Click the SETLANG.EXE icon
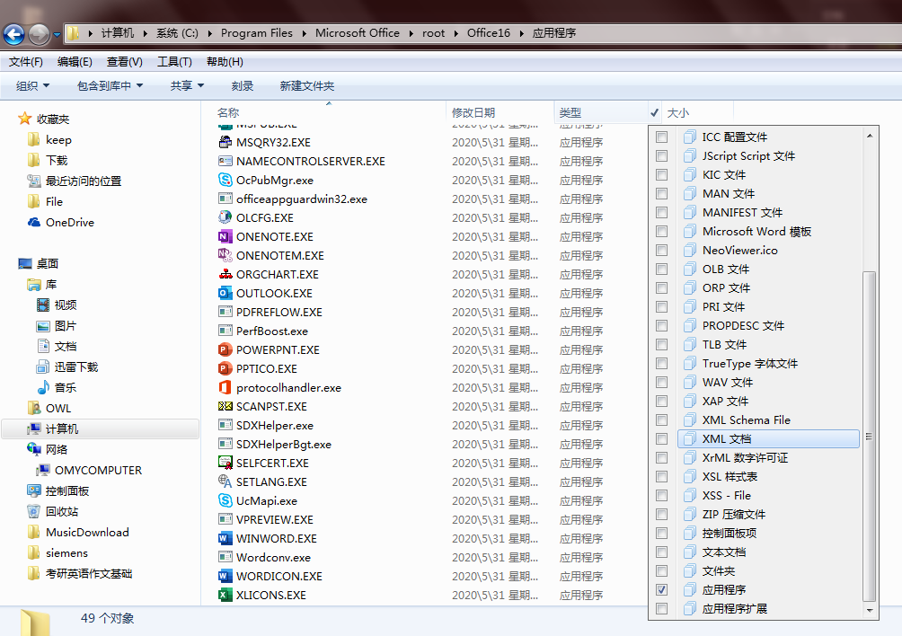Screen dimensions: 902x636 [225, 481]
